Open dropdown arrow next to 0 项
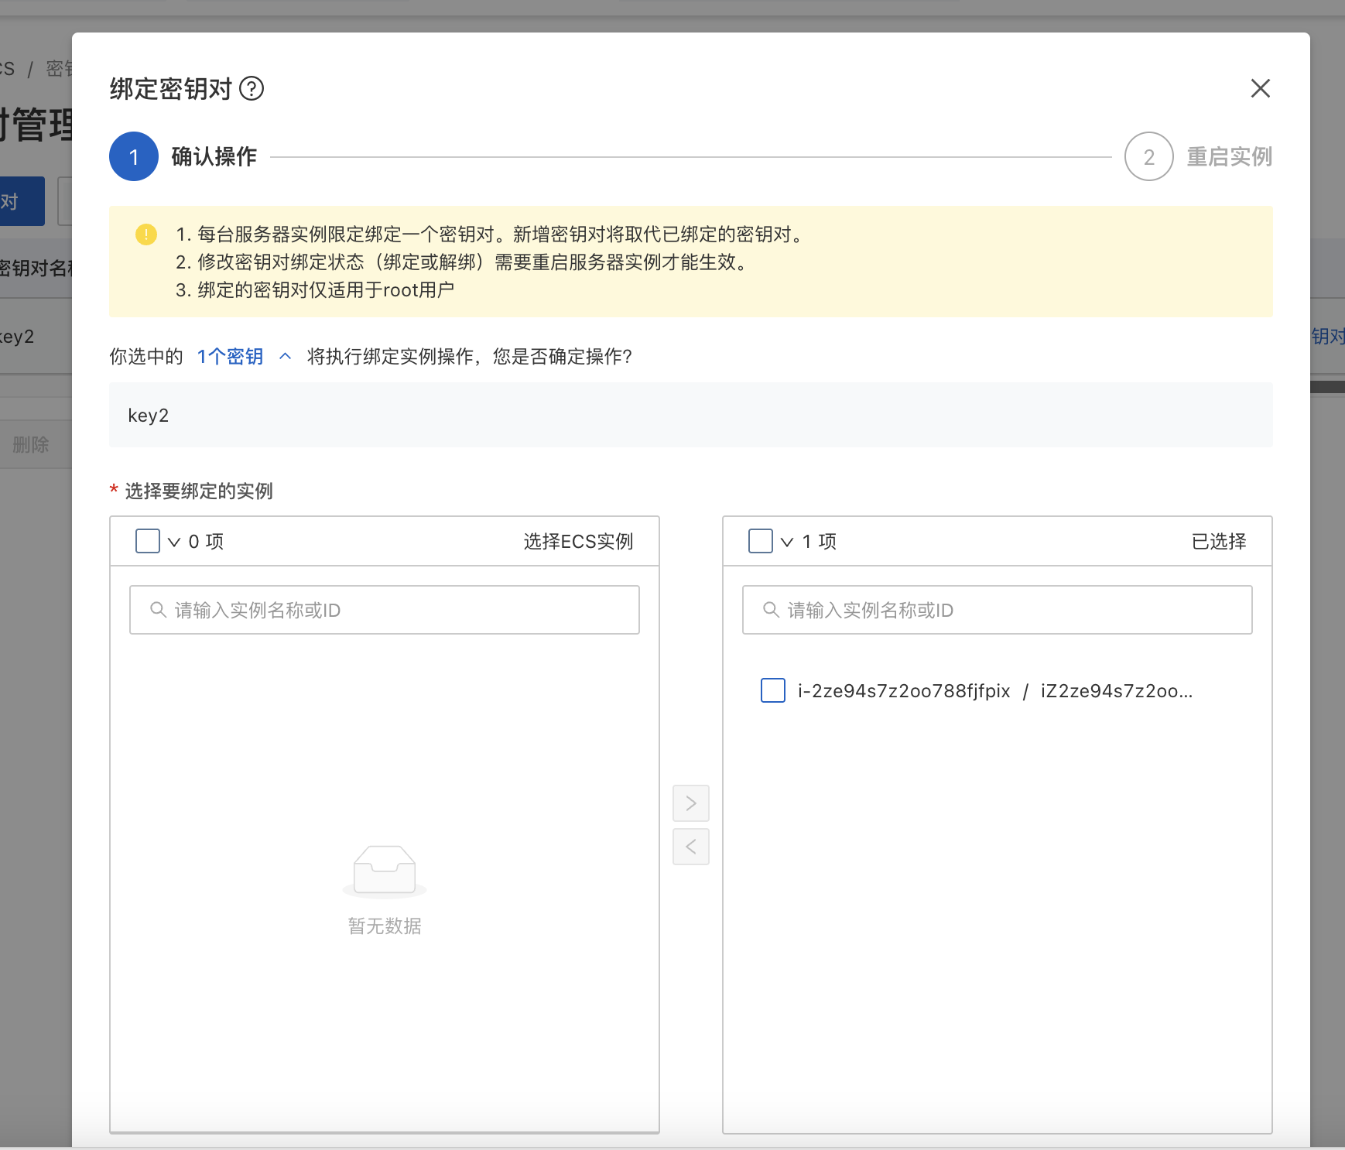The width and height of the screenshot is (1345, 1150). (174, 542)
